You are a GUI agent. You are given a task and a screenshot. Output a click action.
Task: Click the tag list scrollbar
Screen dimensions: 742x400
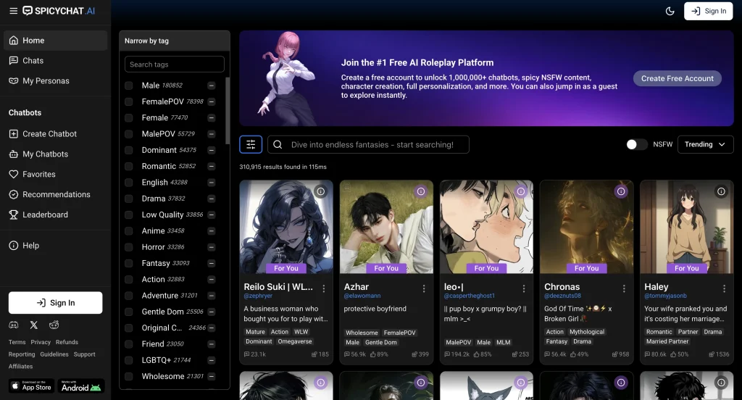click(228, 110)
